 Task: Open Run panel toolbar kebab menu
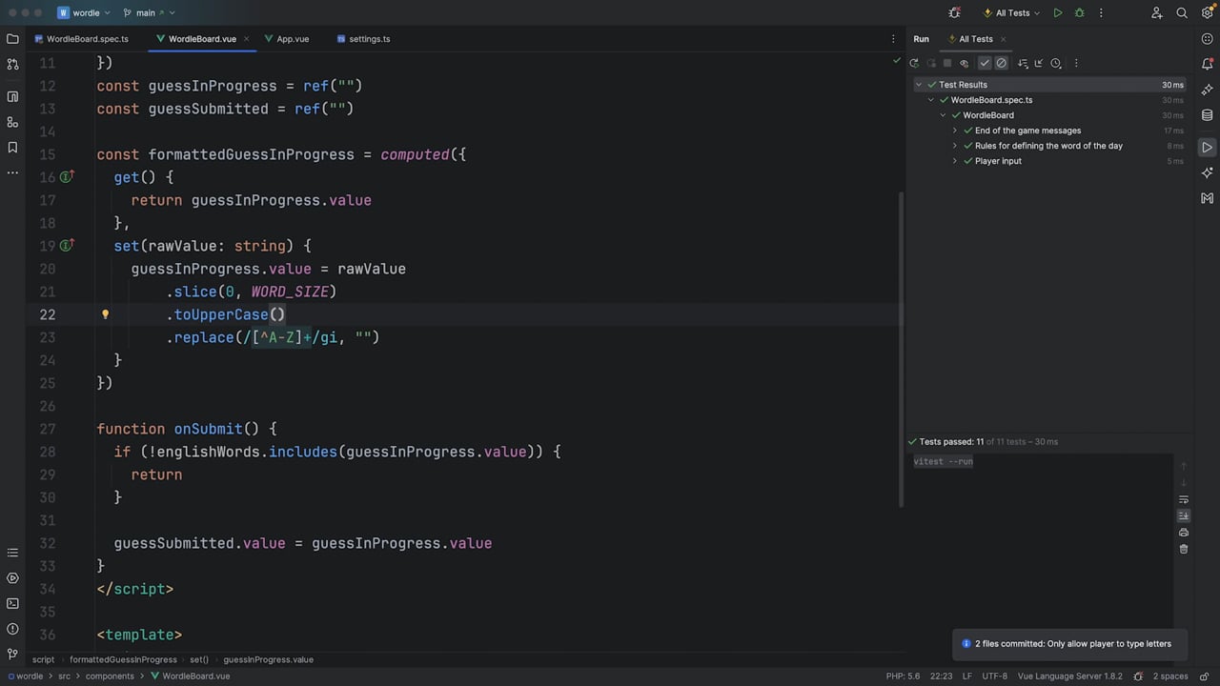tap(1076, 63)
